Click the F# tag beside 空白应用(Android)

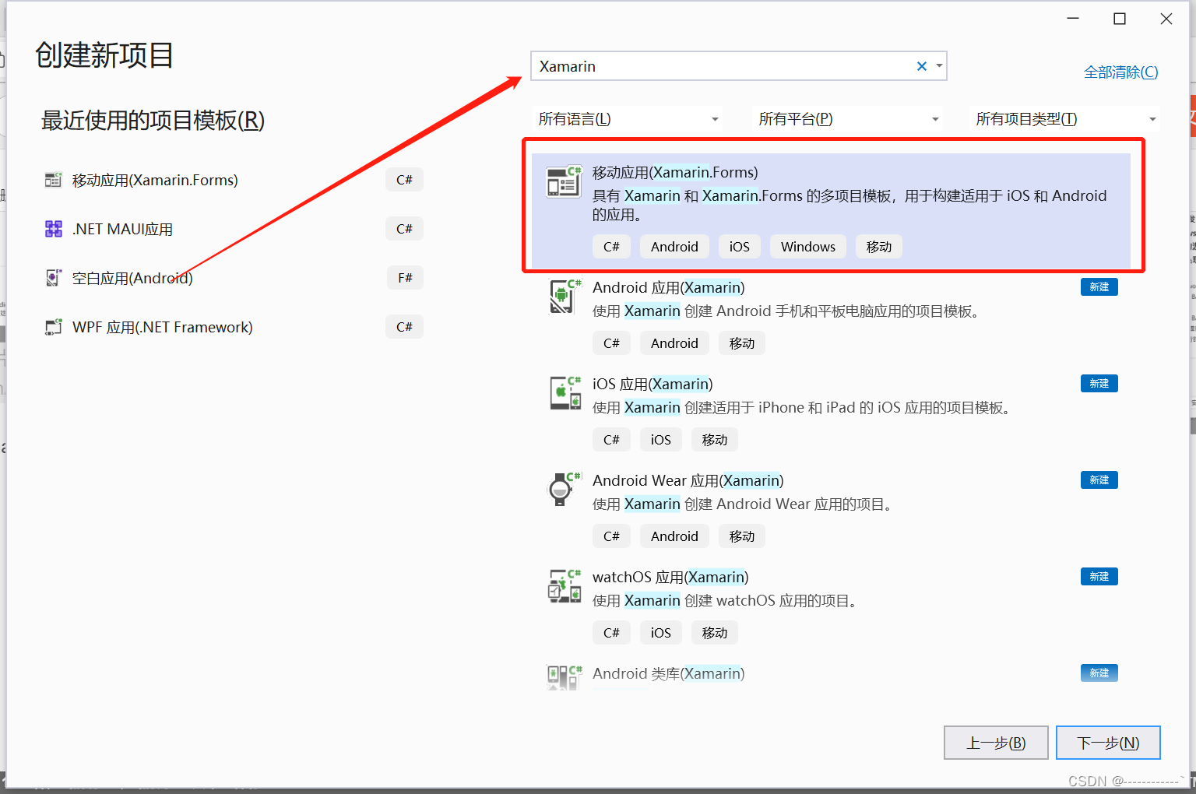pyautogui.click(x=405, y=278)
